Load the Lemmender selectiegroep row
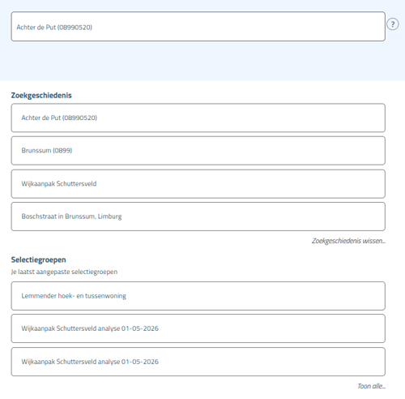This screenshot has height=399, width=405. 198,296
